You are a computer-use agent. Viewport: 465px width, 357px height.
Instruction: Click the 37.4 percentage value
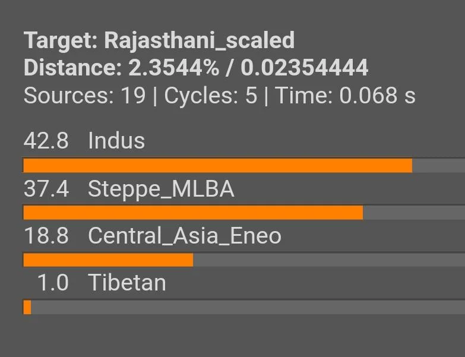[x=46, y=189]
